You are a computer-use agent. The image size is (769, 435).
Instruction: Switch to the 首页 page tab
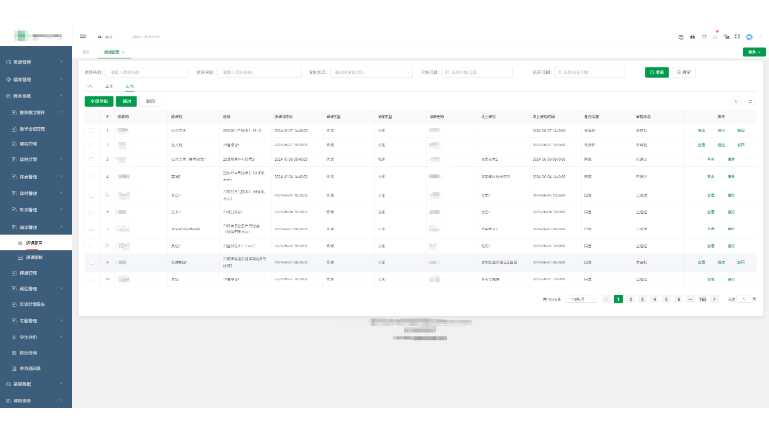(x=86, y=52)
